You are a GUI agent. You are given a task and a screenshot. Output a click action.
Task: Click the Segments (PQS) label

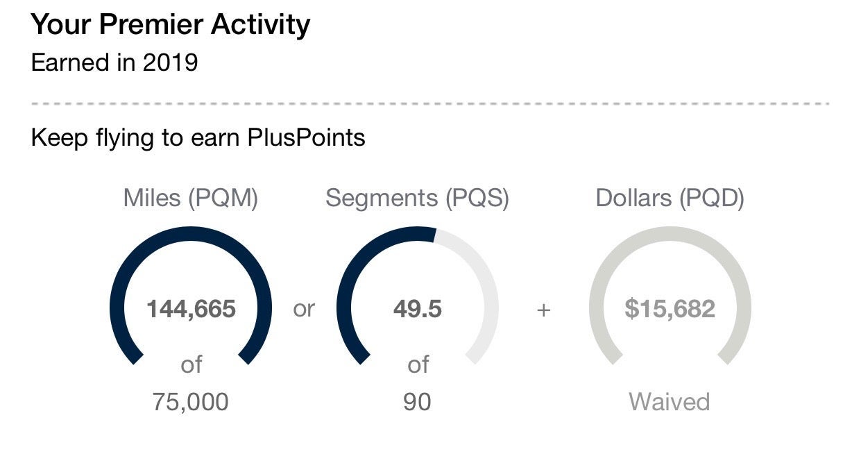(417, 199)
